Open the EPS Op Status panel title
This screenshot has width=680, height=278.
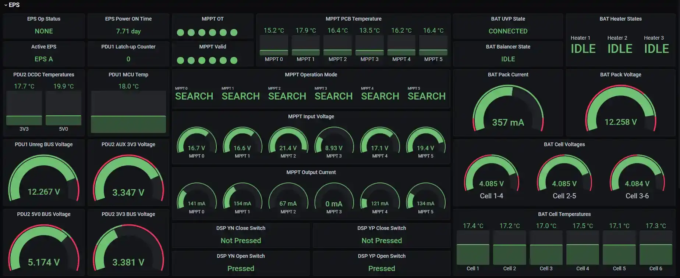tap(44, 19)
